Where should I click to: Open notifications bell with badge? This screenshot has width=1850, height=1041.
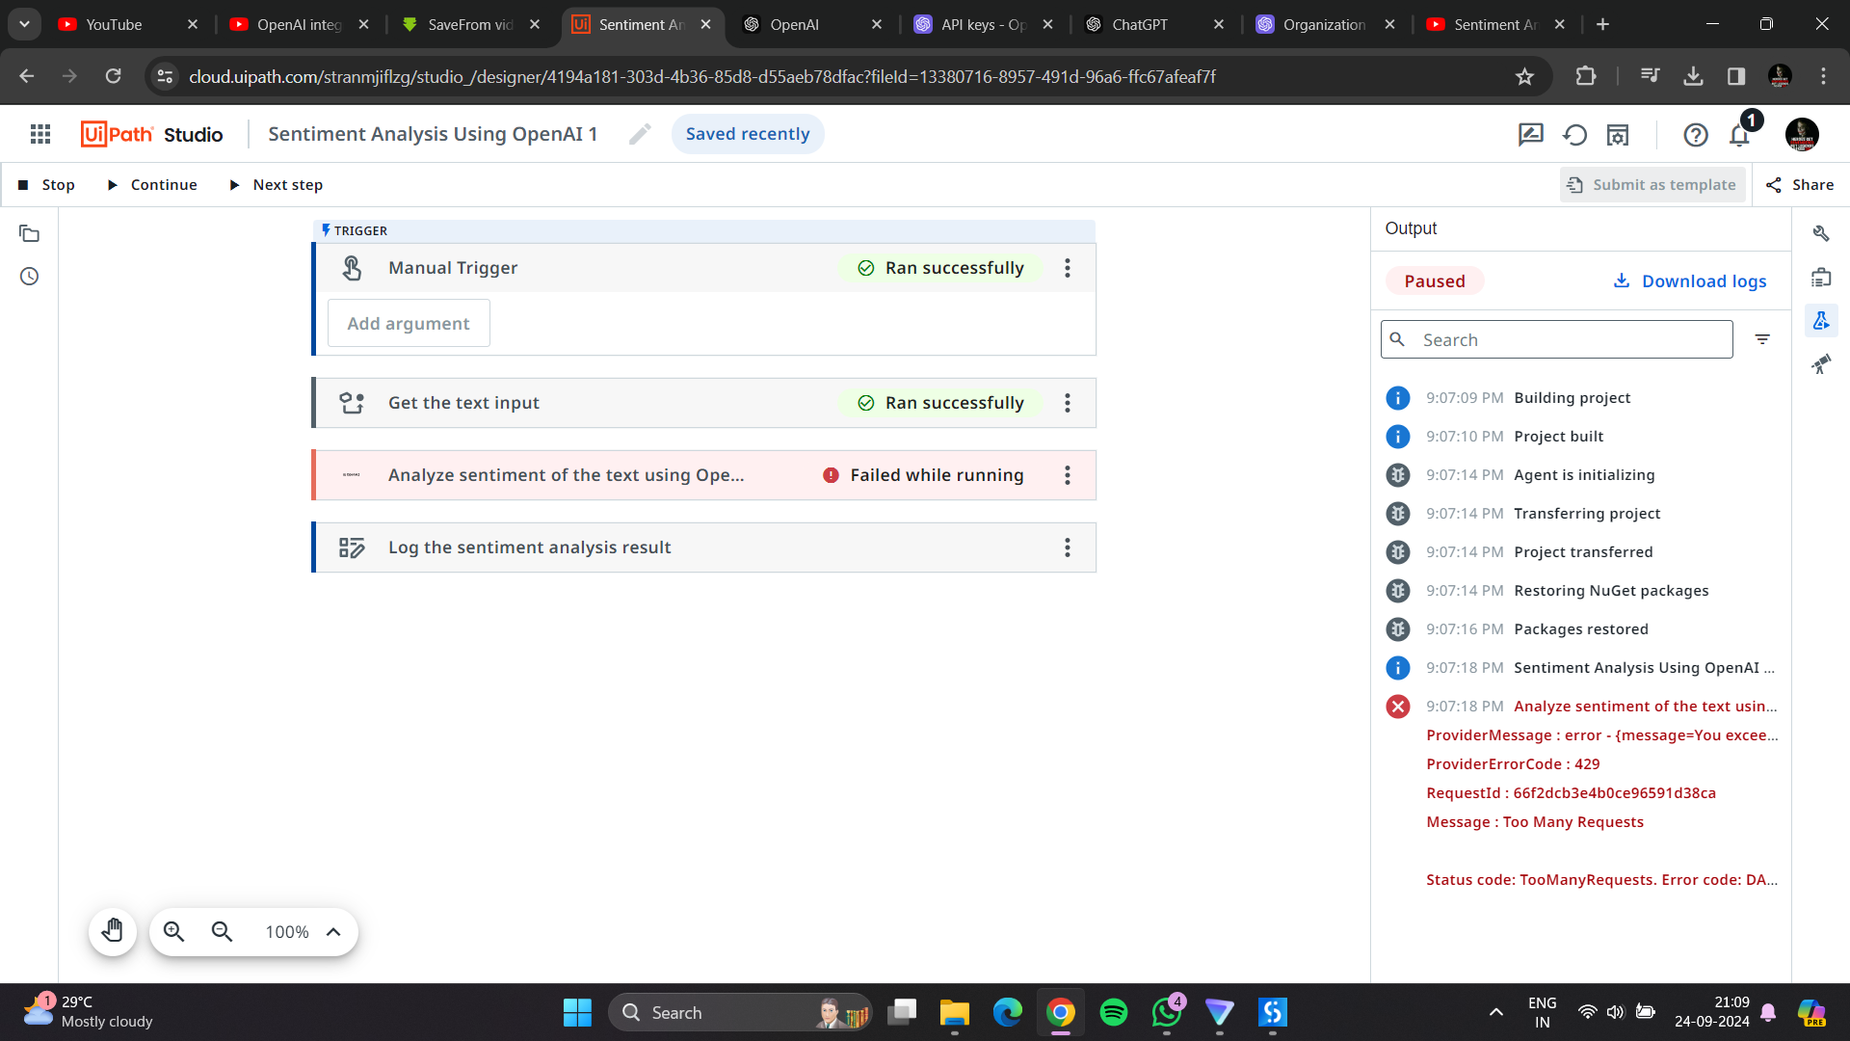(x=1740, y=135)
